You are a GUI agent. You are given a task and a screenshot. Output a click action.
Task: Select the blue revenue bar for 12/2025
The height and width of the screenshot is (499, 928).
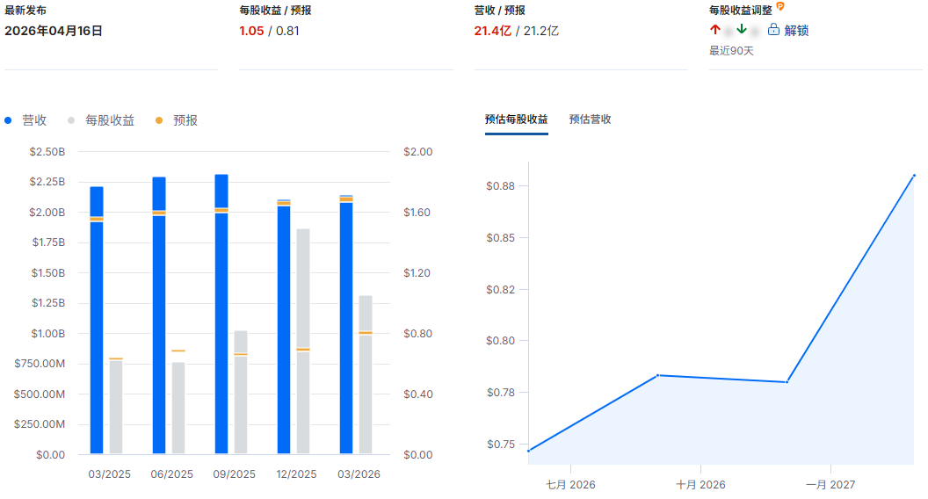click(x=284, y=327)
